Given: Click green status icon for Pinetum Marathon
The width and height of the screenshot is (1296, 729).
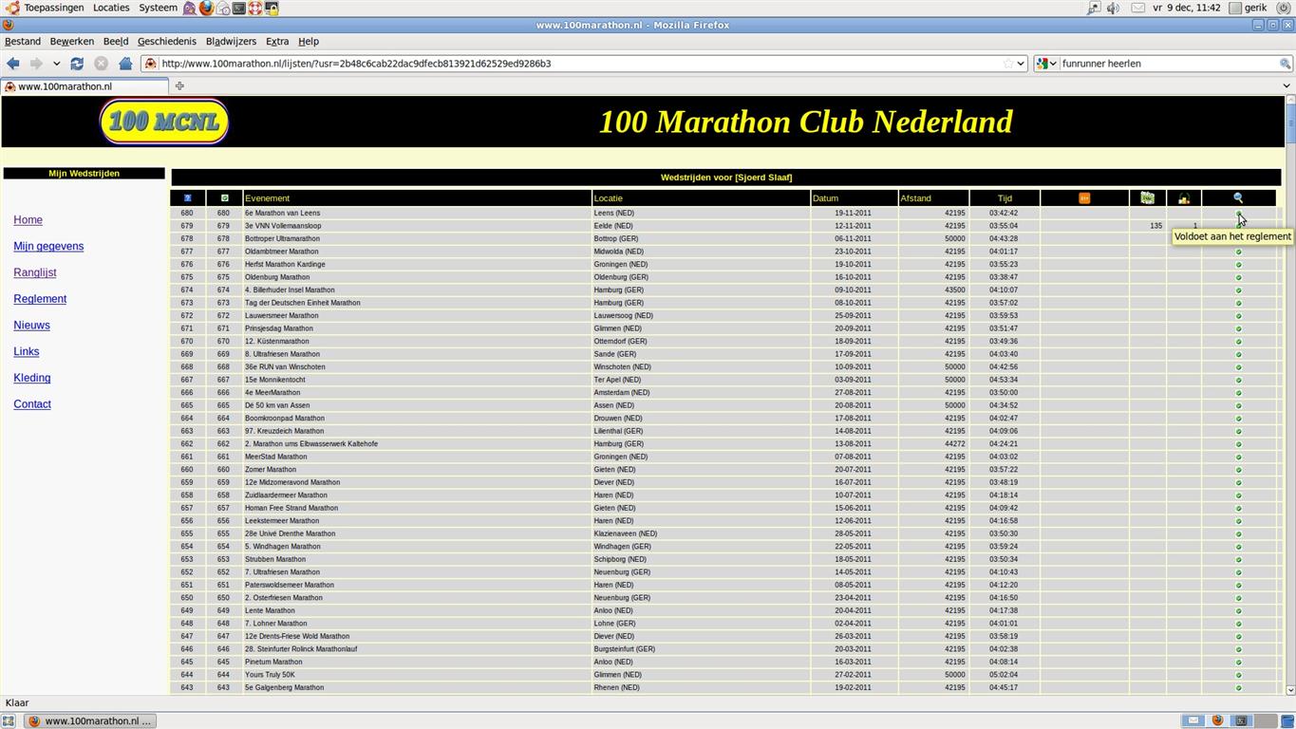Looking at the screenshot, I should point(1238,662).
